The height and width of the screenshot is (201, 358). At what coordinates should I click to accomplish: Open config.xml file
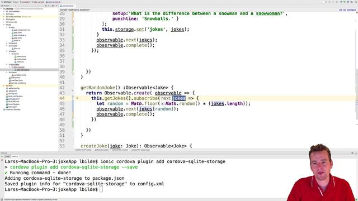[12, 94]
